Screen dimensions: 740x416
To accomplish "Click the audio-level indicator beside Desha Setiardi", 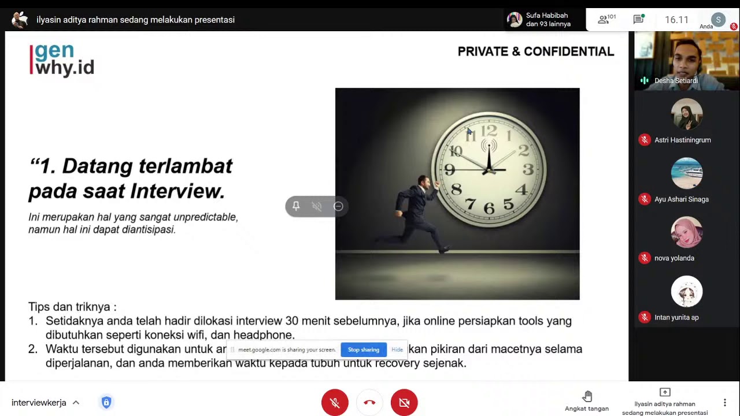I will [645, 81].
